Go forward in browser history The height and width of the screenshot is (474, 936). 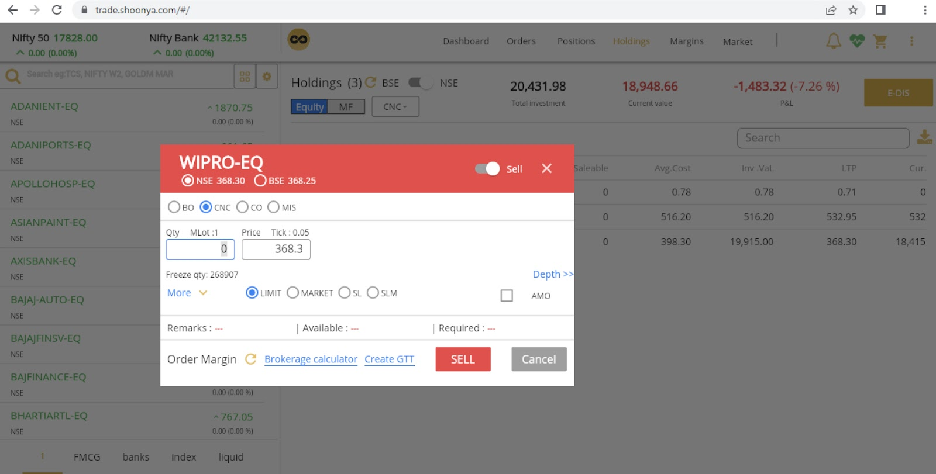click(35, 10)
